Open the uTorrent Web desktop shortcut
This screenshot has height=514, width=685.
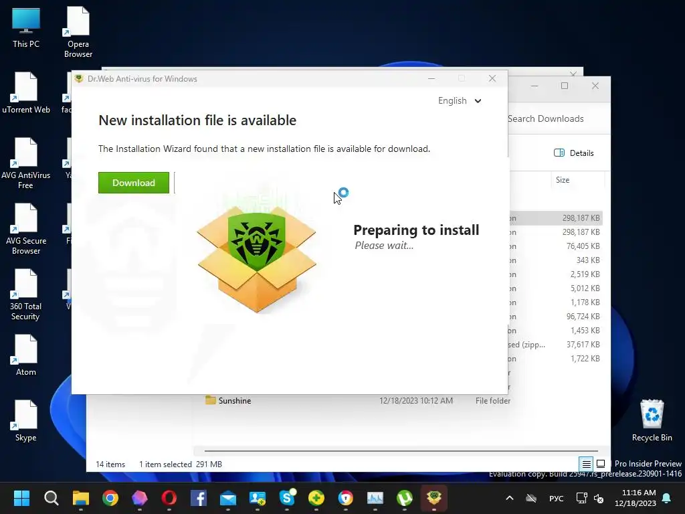(26, 93)
